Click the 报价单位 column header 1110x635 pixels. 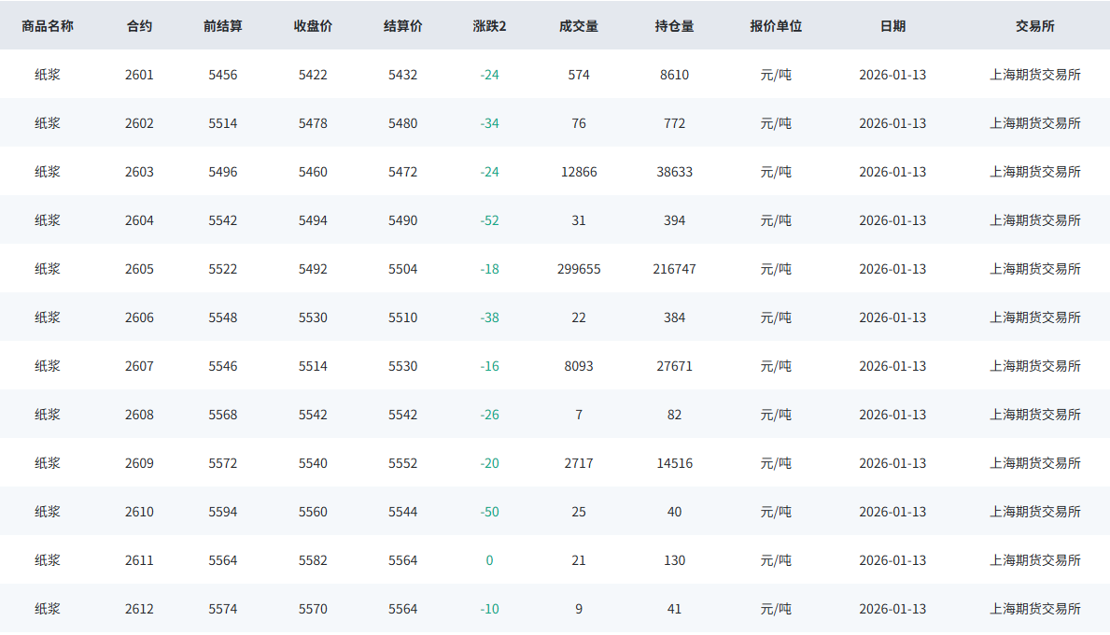pyautogui.click(x=776, y=26)
